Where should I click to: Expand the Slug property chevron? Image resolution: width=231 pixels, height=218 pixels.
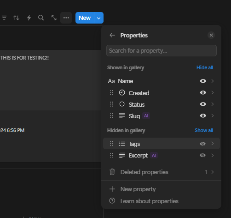[213, 115]
